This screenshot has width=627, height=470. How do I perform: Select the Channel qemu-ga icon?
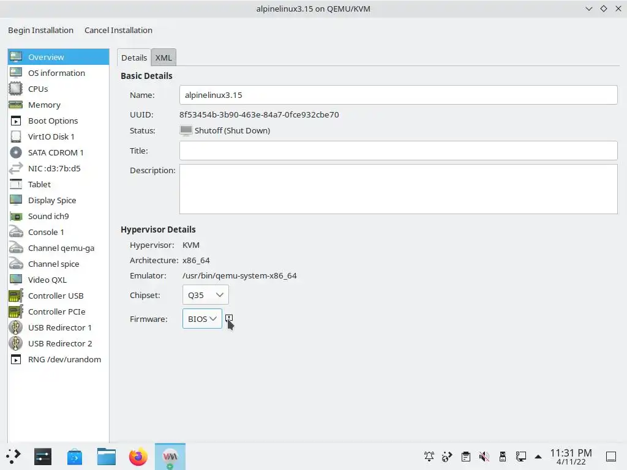pyautogui.click(x=16, y=248)
